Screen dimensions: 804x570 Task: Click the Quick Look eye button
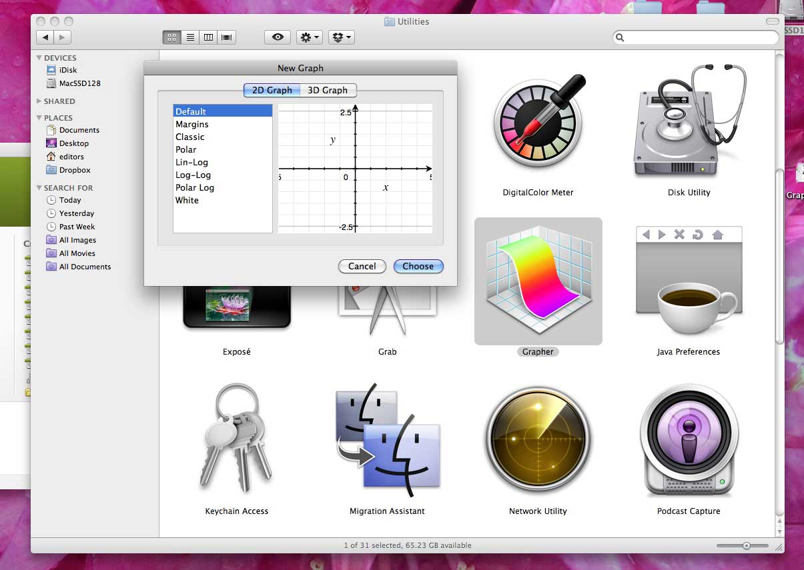point(277,37)
